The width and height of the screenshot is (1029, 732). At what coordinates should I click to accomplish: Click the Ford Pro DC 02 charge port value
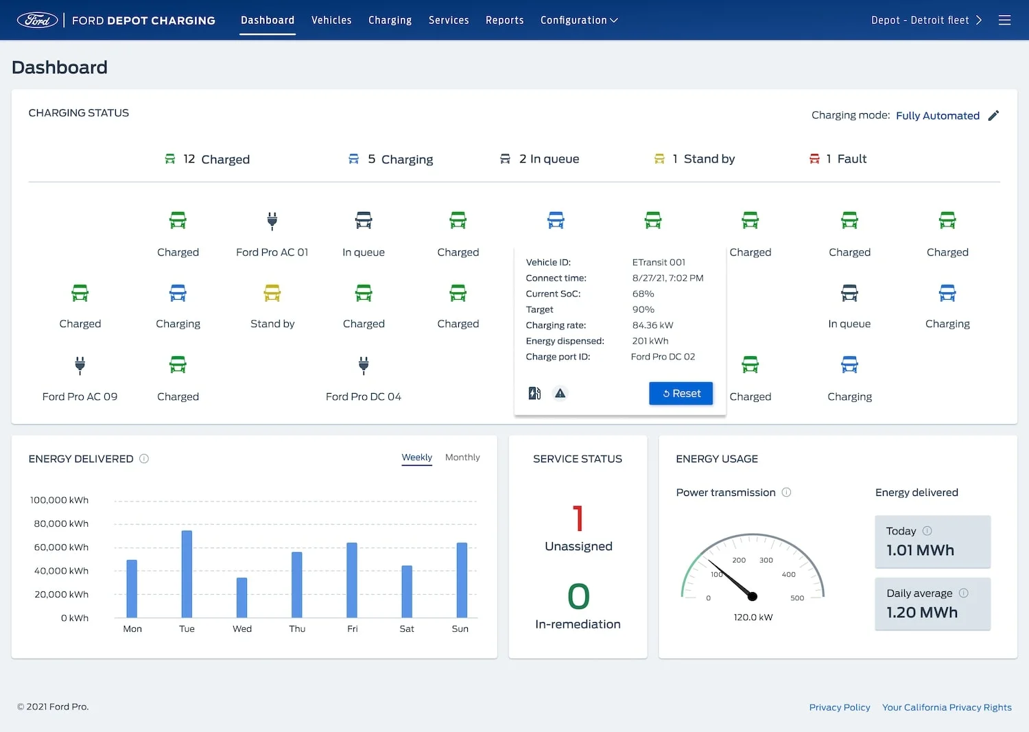point(663,357)
